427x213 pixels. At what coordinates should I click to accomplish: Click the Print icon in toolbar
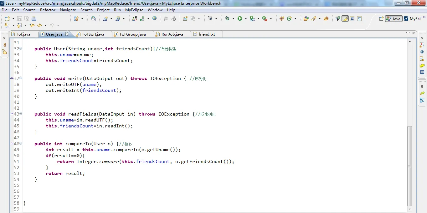pyautogui.click(x=34, y=19)
